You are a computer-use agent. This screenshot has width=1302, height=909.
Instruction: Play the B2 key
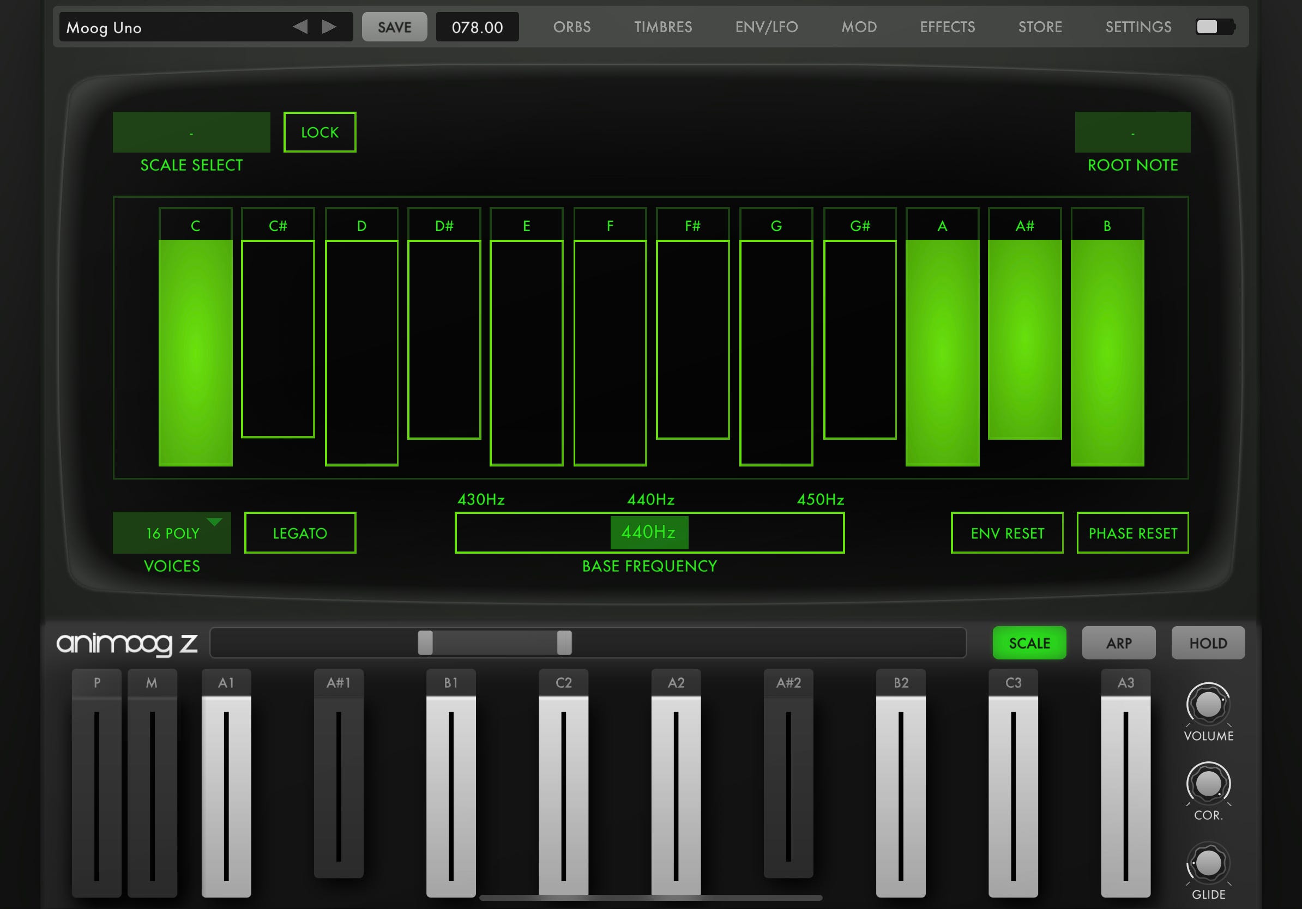coord(901,783)
